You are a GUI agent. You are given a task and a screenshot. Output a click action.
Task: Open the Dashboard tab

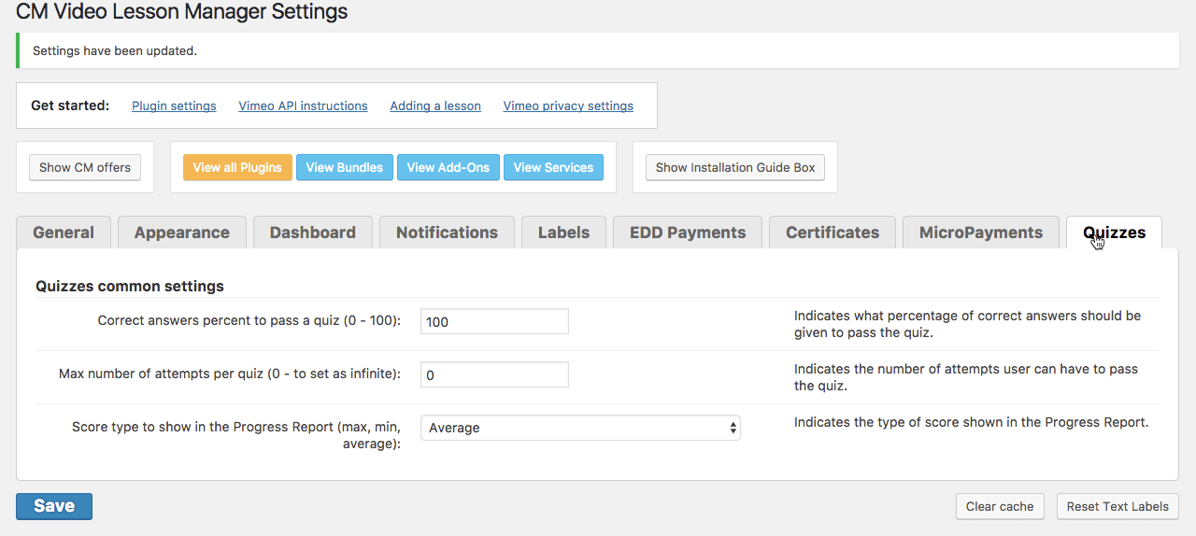[312, 233]
